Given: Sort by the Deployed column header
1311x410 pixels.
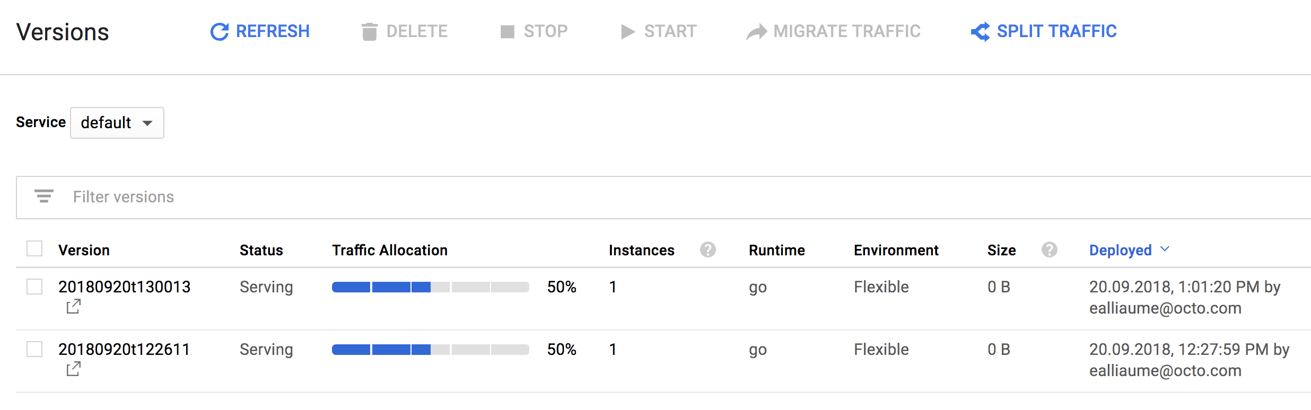Looking at the screenshot, I should click(x=1120, y=250).
